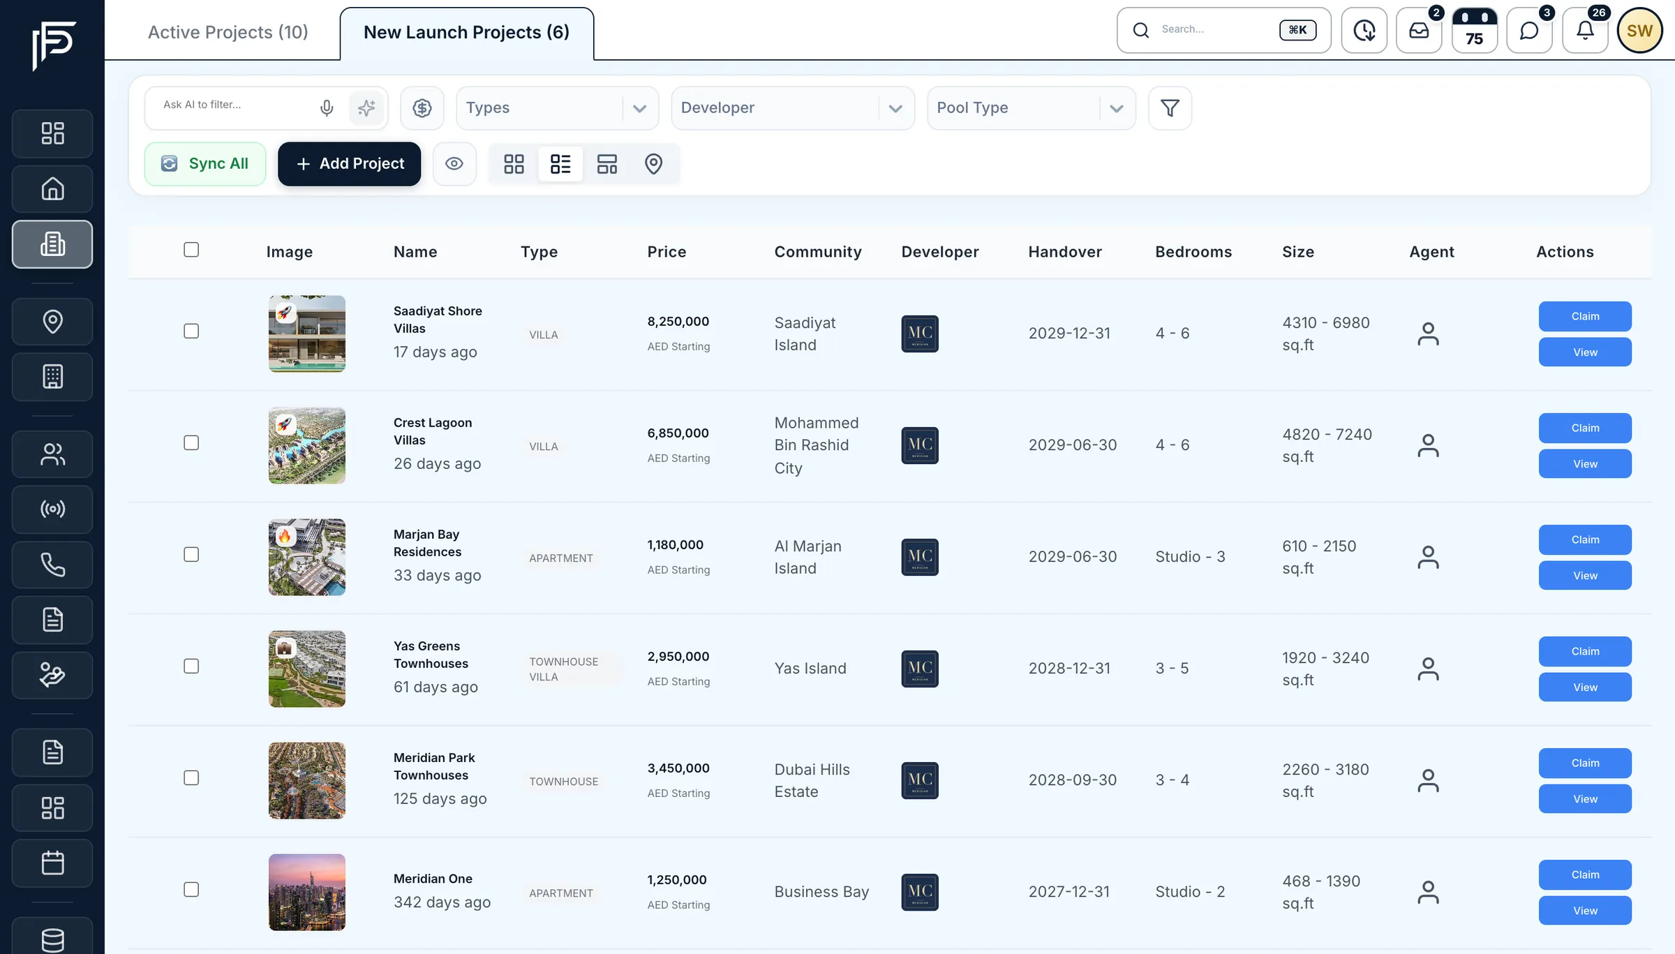Open the broadcast signal icon in sidebar
Screen dimensions: 1675x954
[52, 509]
